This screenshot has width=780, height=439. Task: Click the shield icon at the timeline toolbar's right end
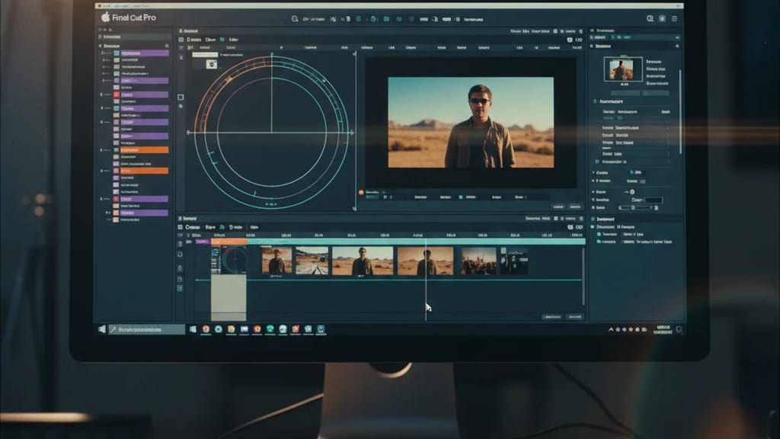[570, 227]
